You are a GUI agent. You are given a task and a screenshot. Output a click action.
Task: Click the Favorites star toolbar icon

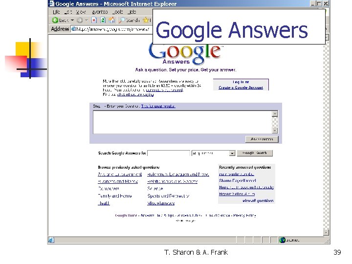pos(146,20)
